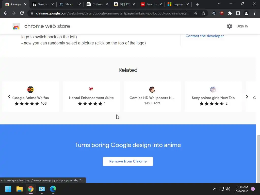Click the Sign in link
260x195 pixels.
(x=242, y=26)
